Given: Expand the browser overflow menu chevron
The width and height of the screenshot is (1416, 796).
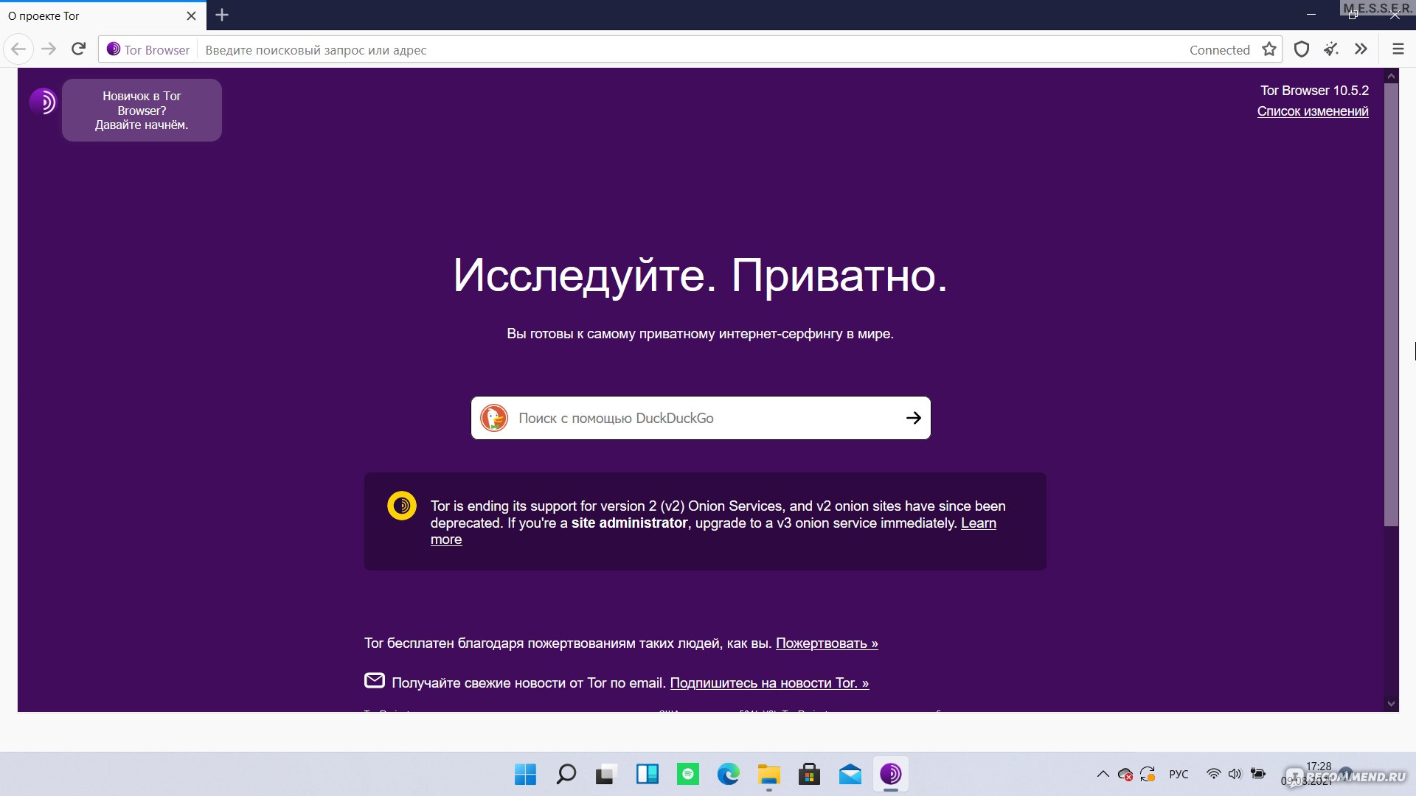Looking at the screenshot, I should (1361, 49).
